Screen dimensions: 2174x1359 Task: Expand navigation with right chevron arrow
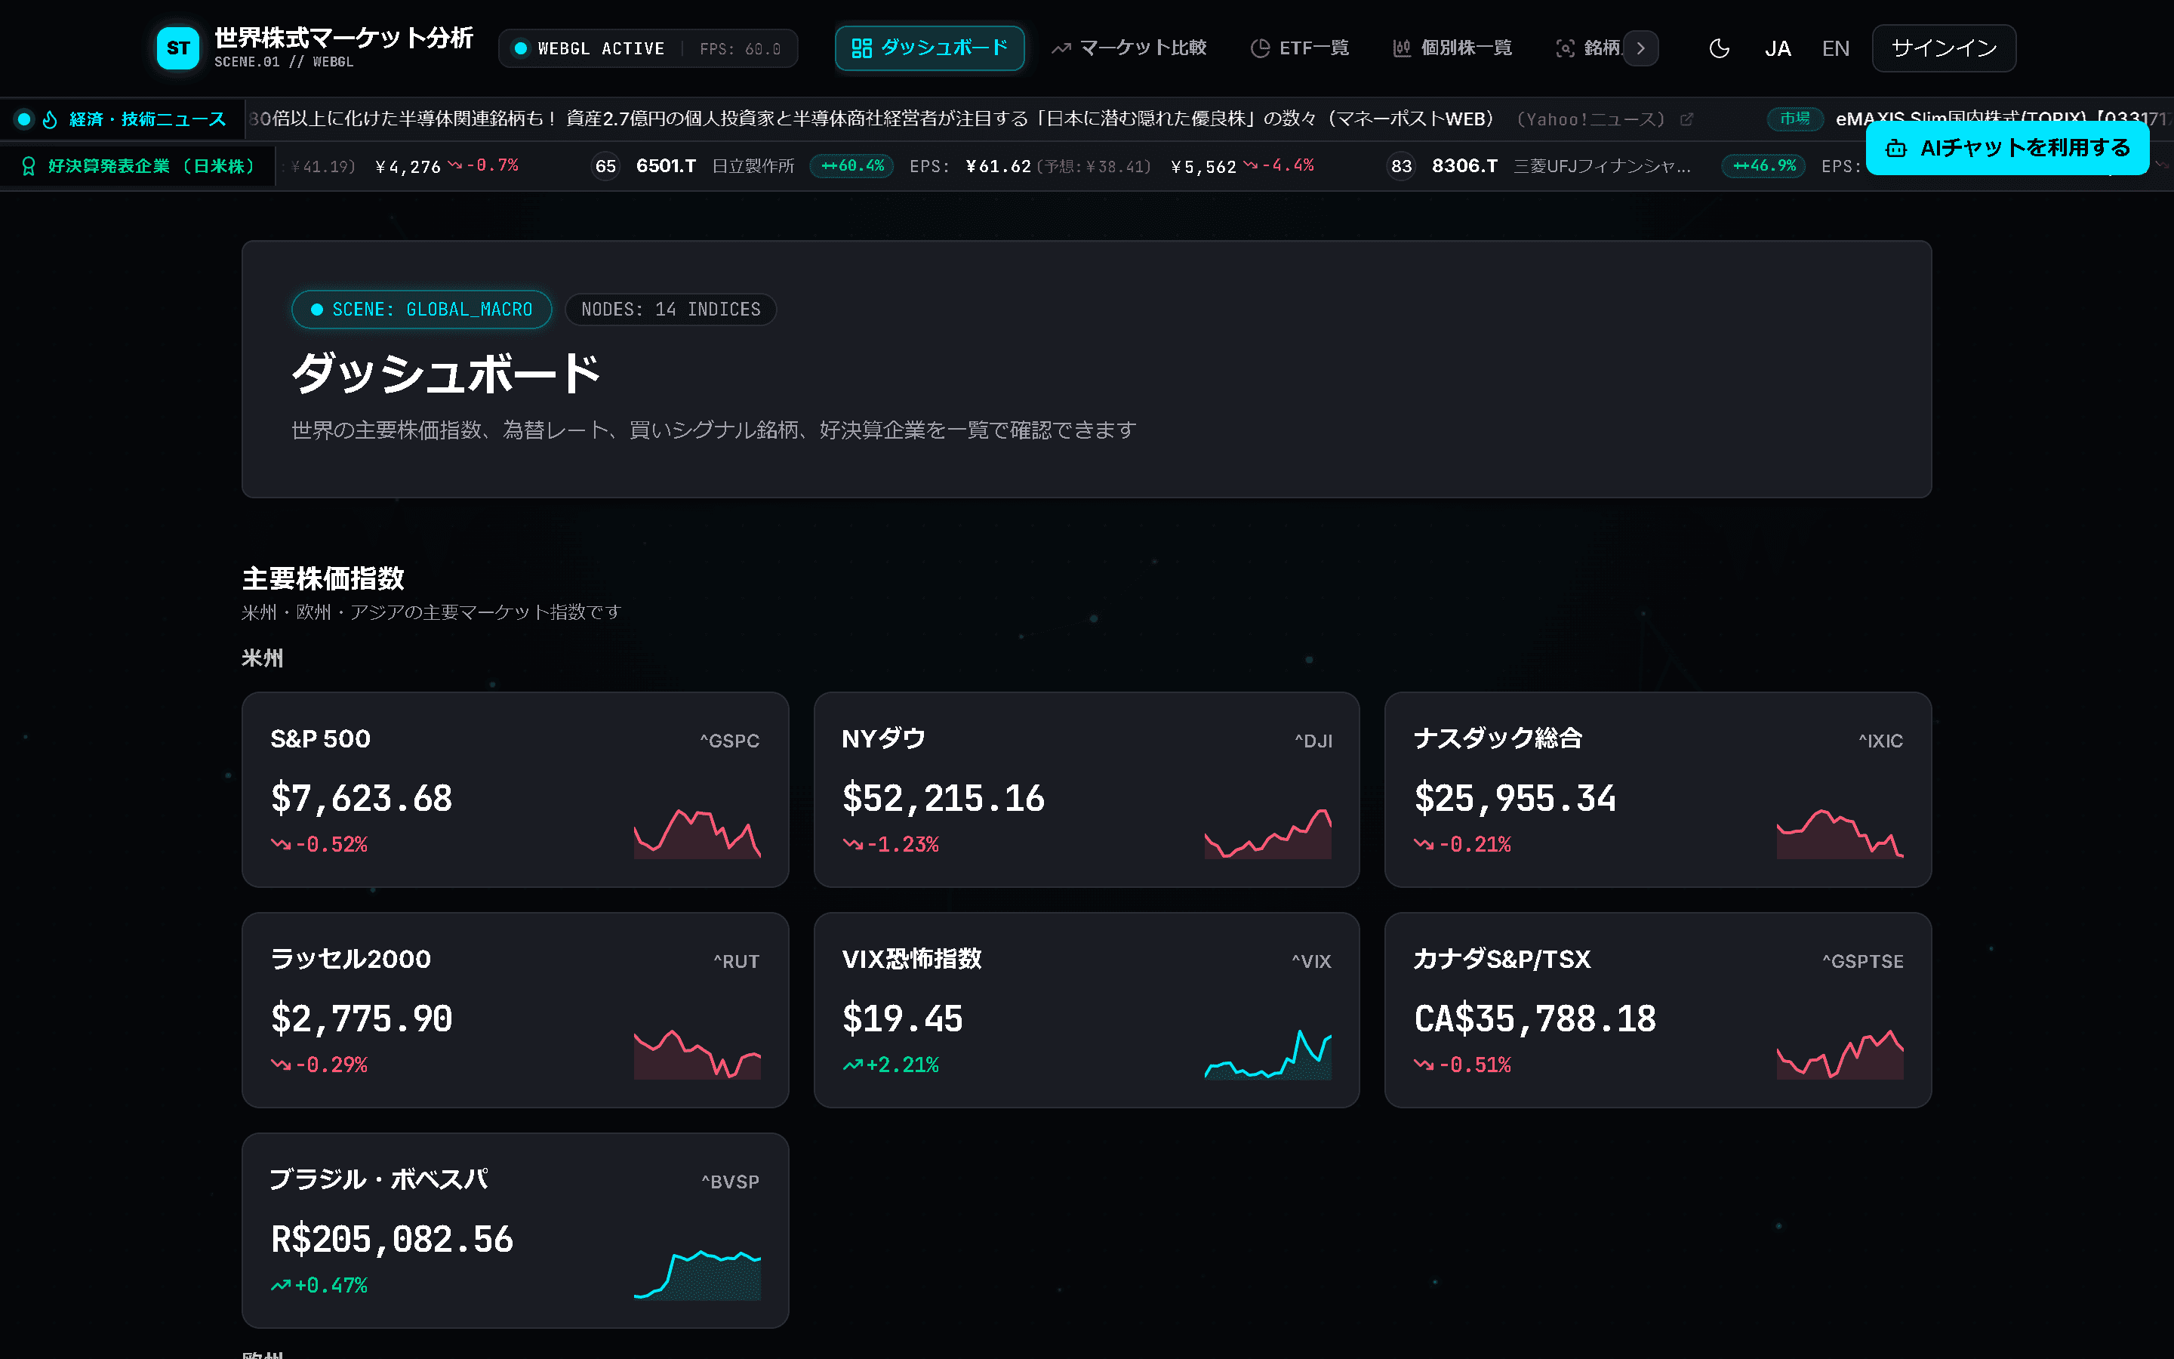[x=1640, y=48]
